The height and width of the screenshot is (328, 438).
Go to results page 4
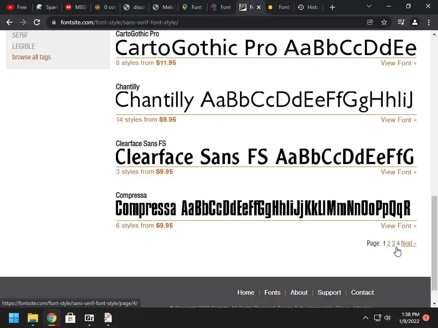[x=398, y=243]
